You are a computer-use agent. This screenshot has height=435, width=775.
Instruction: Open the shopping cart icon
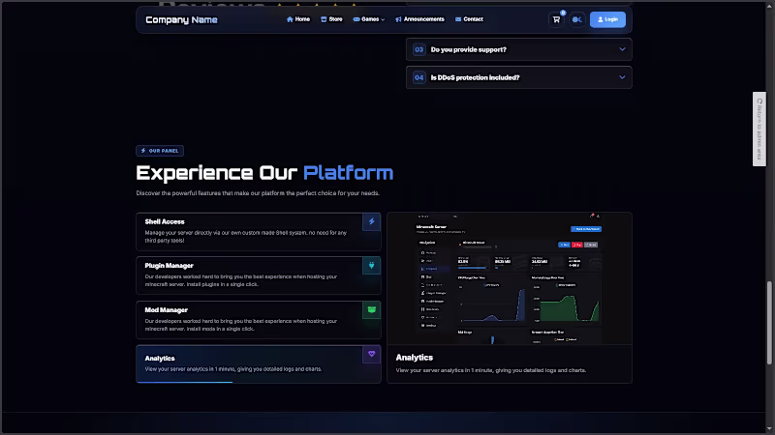tap(556, 19)
